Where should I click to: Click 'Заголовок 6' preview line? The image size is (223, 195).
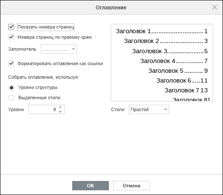coord(182,80)
